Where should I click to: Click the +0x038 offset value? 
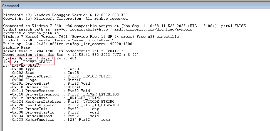16,120
